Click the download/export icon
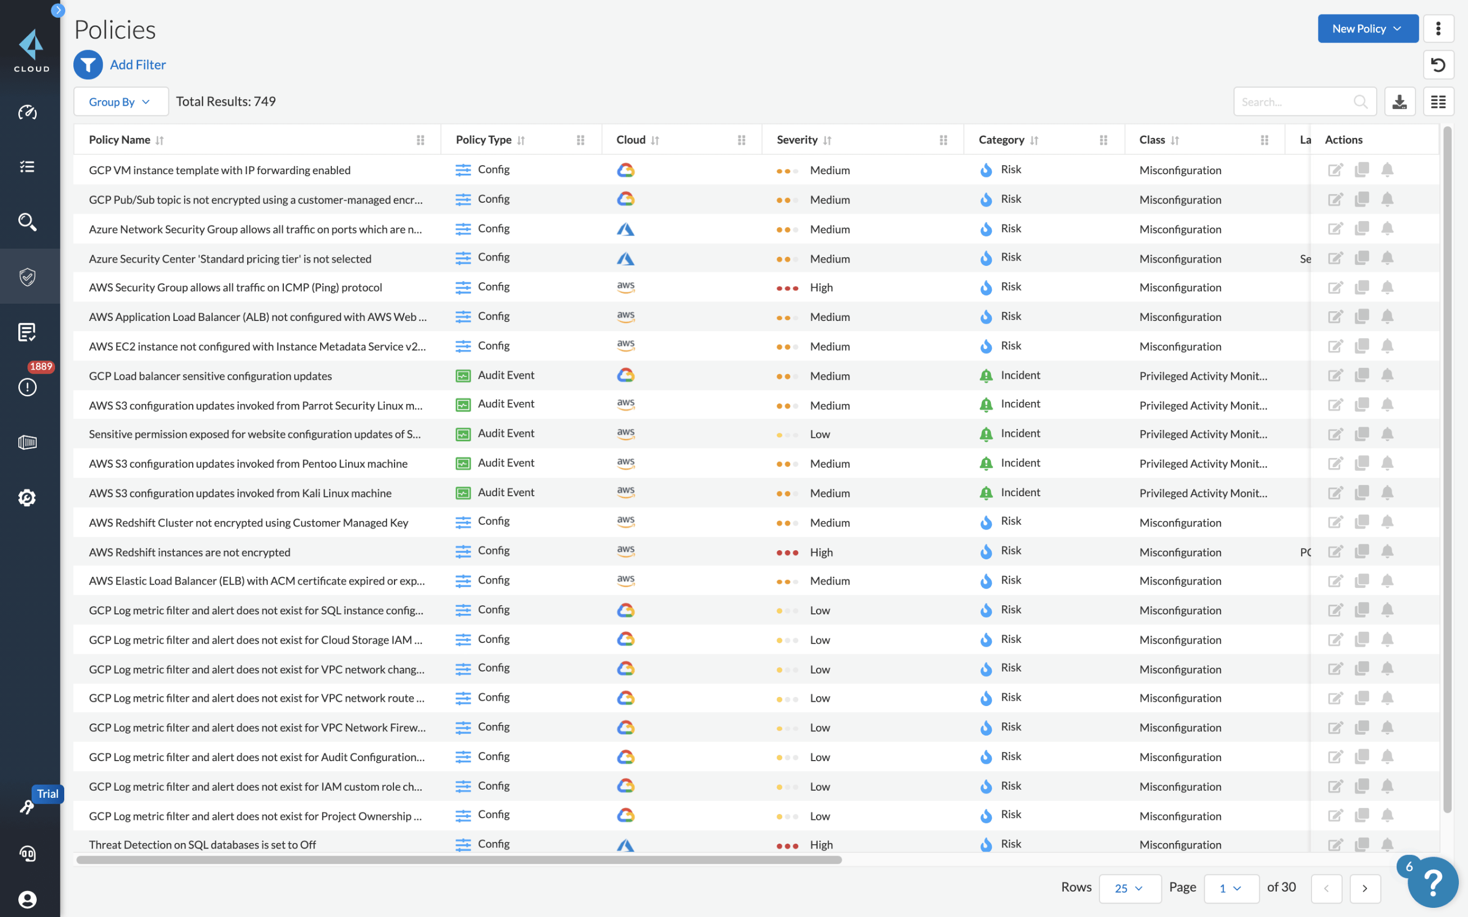The width and height of the screenshot is (1468, 917). [x=1399, y=101]
